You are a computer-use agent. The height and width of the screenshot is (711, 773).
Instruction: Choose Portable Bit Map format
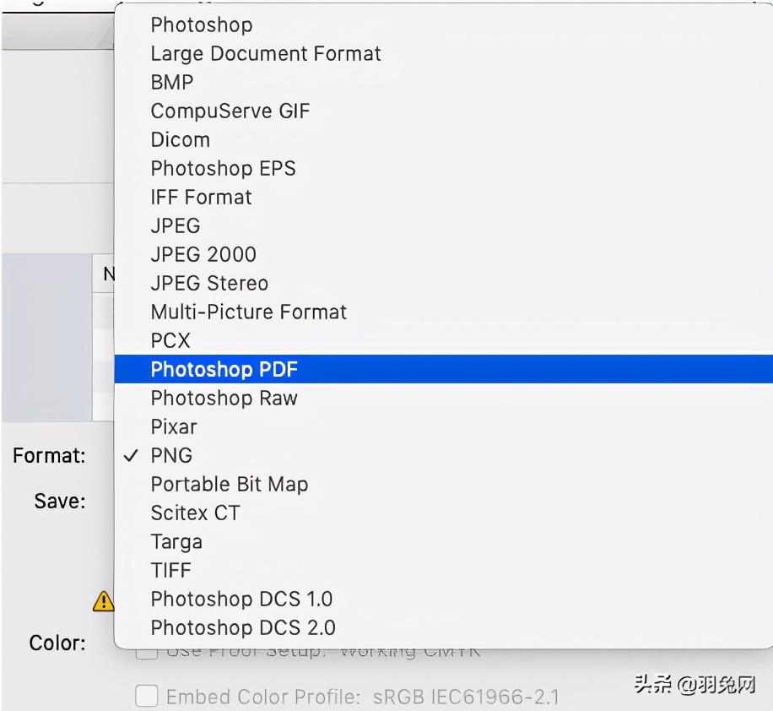point(229,484)
